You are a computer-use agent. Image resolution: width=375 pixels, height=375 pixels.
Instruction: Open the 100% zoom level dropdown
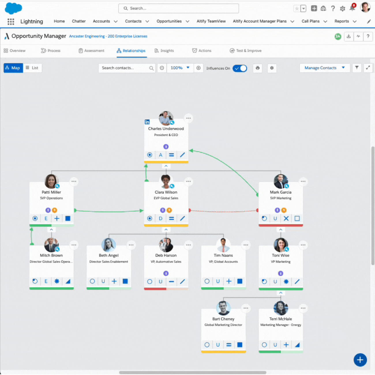pyautogui.click(x=180, y=68)
